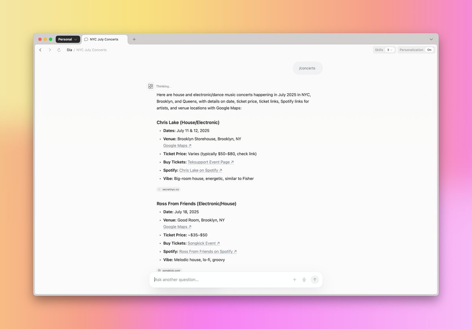Click the secretnyc.co source chip
This screenshot has width=472, height=329.
point(168,189)
